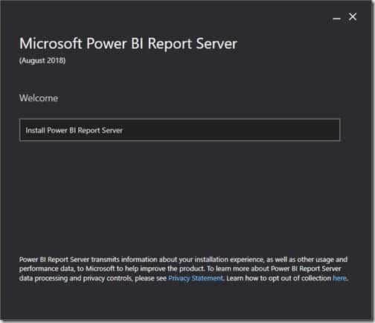Click the (August 2018) version label
Viewport: 375px width, 323px height.
42,60
